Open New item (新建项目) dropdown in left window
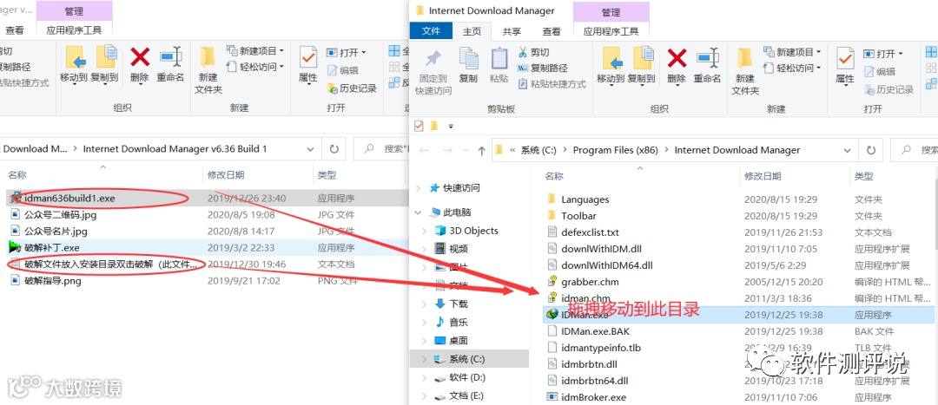 point(255,51)
